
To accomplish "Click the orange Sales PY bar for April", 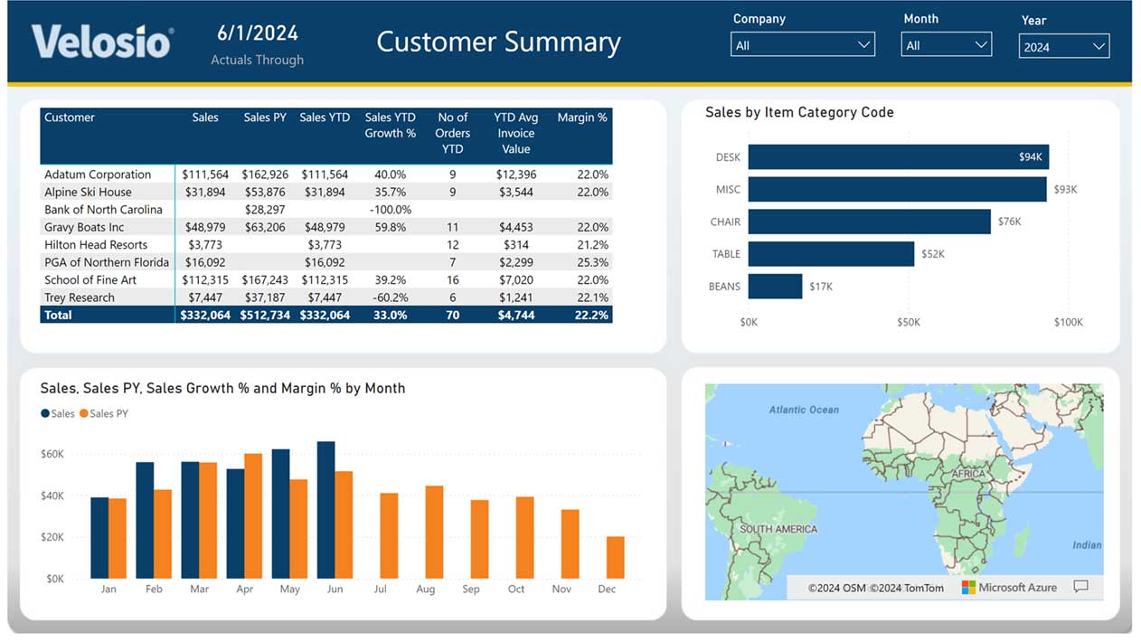I will [x=253, y=515].
